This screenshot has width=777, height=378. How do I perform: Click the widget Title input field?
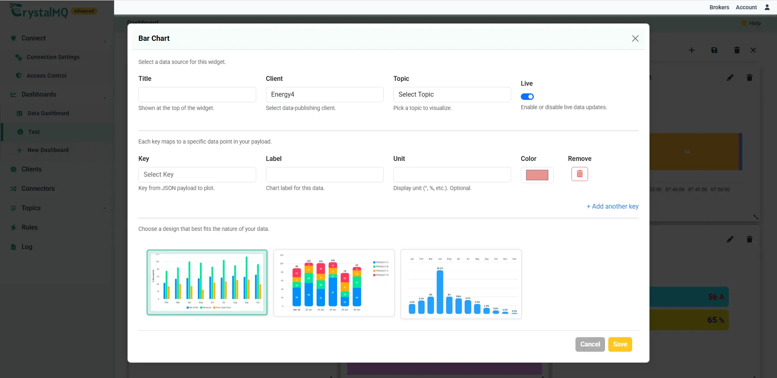pos(197,95)
